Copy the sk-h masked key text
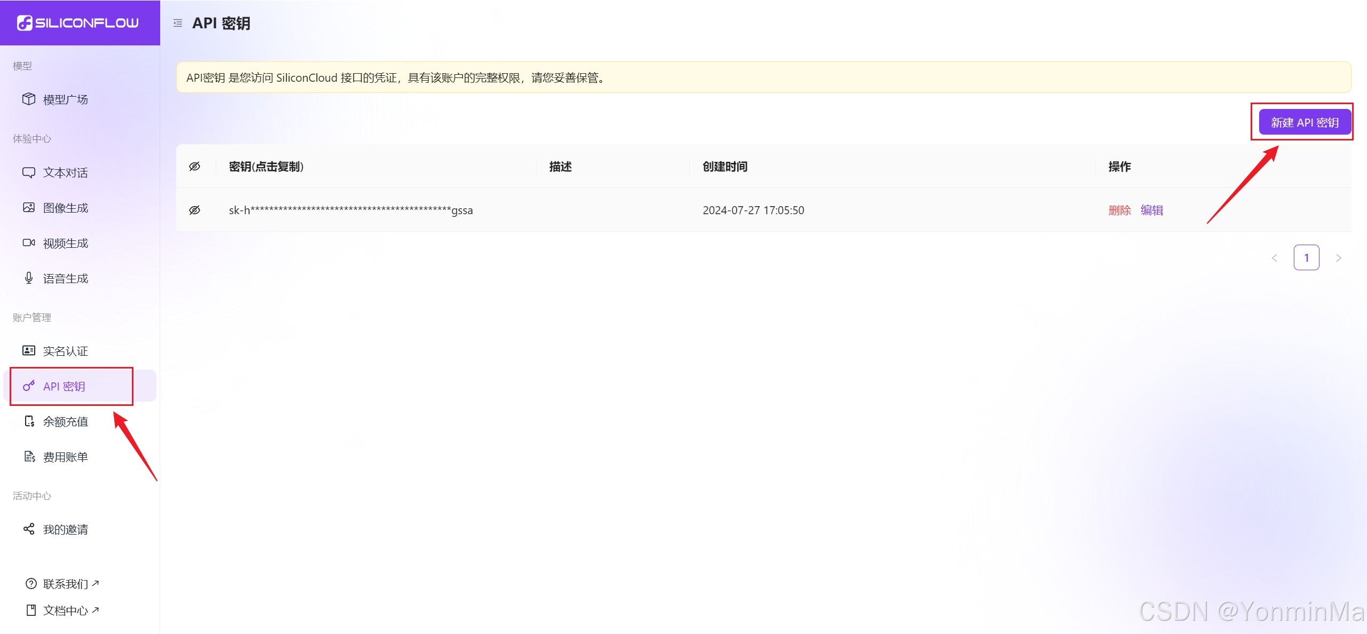1367x634 pixels. 350,210
